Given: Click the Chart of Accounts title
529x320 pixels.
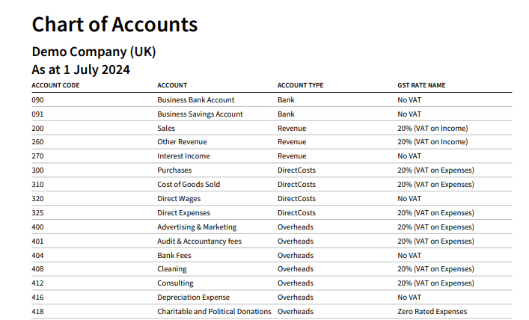Looking at the screenshot, I should click(114, 25).
